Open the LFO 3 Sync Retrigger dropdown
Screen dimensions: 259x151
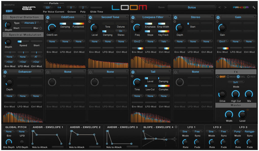[250, 132]
